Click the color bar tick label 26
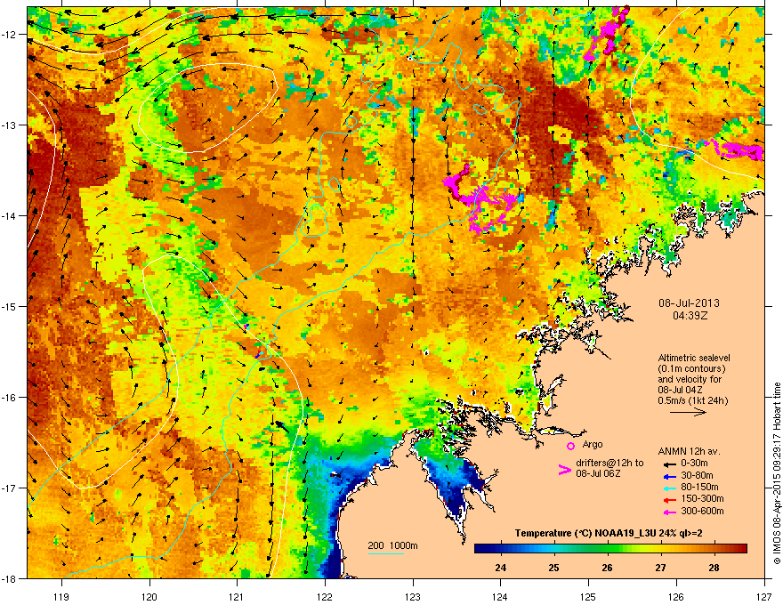The height and width of the screenshot is (605, 783). click(607, 568)
